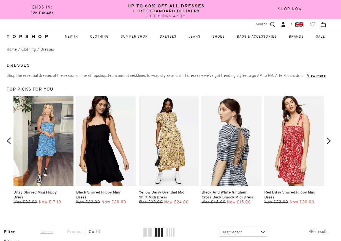Viewport: 341px width, 241px height.
Task: Click the 'Black Shirred Flippy Mini Dress' title
Action: pos(98,195)
